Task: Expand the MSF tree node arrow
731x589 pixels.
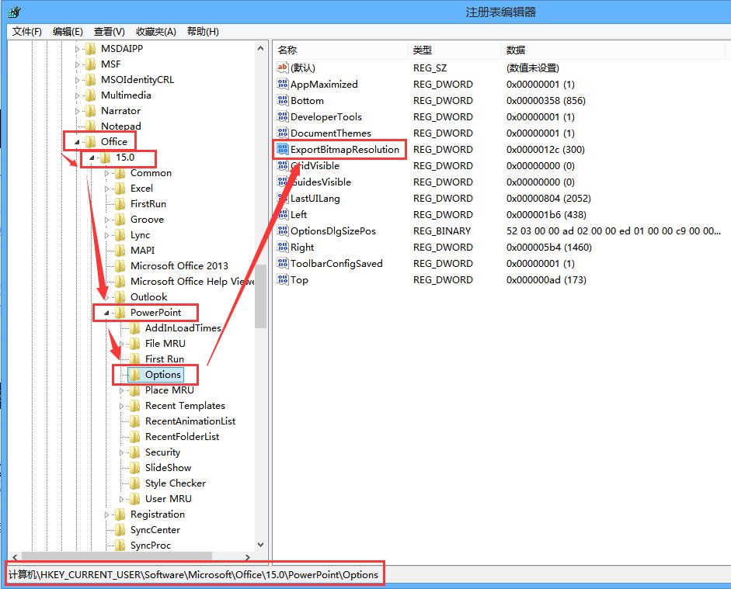Action: pos(78,64)
